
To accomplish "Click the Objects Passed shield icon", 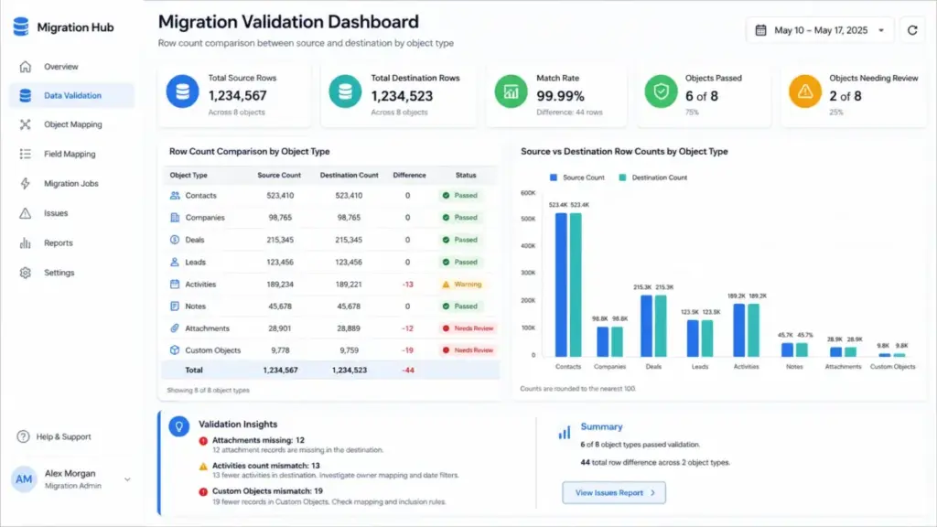I will 661,91.
